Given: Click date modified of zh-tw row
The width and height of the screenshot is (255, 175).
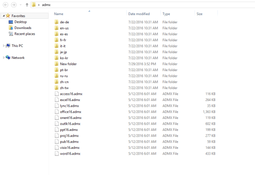Looking at the screenshot, I should [143, 88].
